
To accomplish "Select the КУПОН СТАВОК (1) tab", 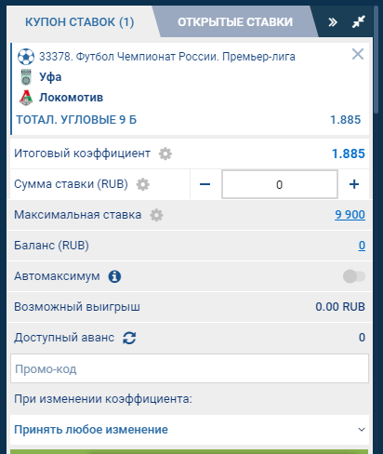I will pos(80,22).
